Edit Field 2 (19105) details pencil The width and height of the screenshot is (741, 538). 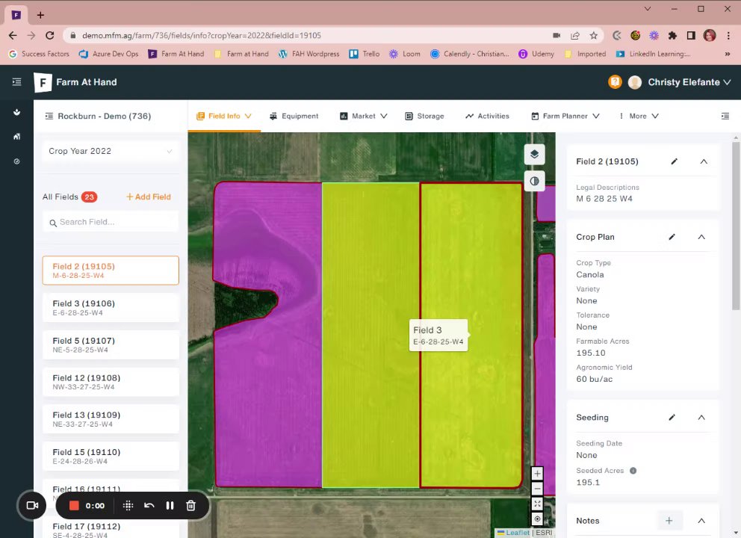tap(675, 161)
